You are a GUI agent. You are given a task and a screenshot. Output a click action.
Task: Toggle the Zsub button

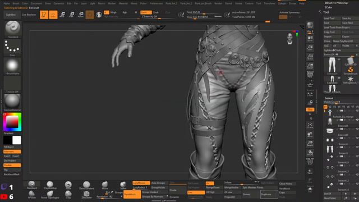(156, 12)
